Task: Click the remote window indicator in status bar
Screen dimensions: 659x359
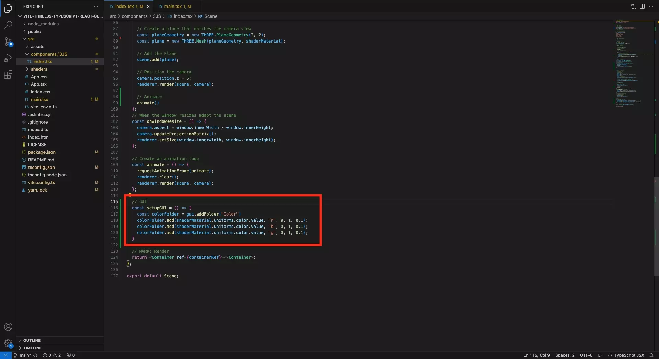Action: [x=6, y=355]
